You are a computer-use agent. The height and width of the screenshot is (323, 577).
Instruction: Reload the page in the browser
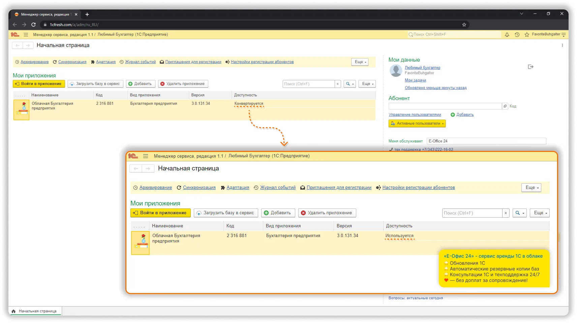pyautogui.click(x=33, y=25)
